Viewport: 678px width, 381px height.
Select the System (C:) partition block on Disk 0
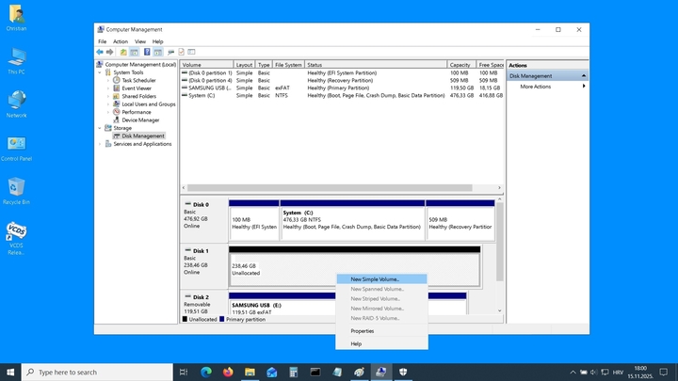[352, 220]
